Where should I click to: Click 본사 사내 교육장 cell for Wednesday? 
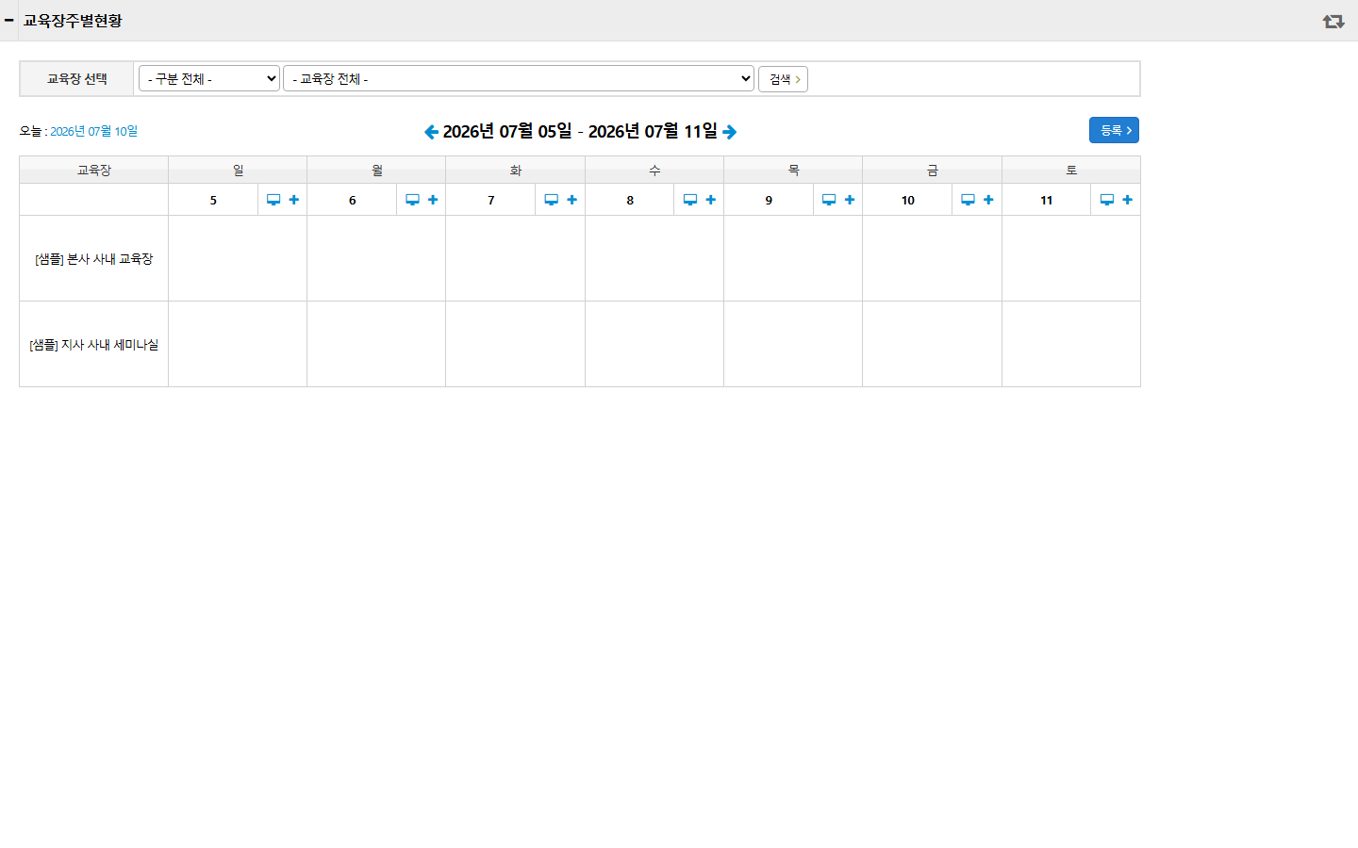click(654, 258)
